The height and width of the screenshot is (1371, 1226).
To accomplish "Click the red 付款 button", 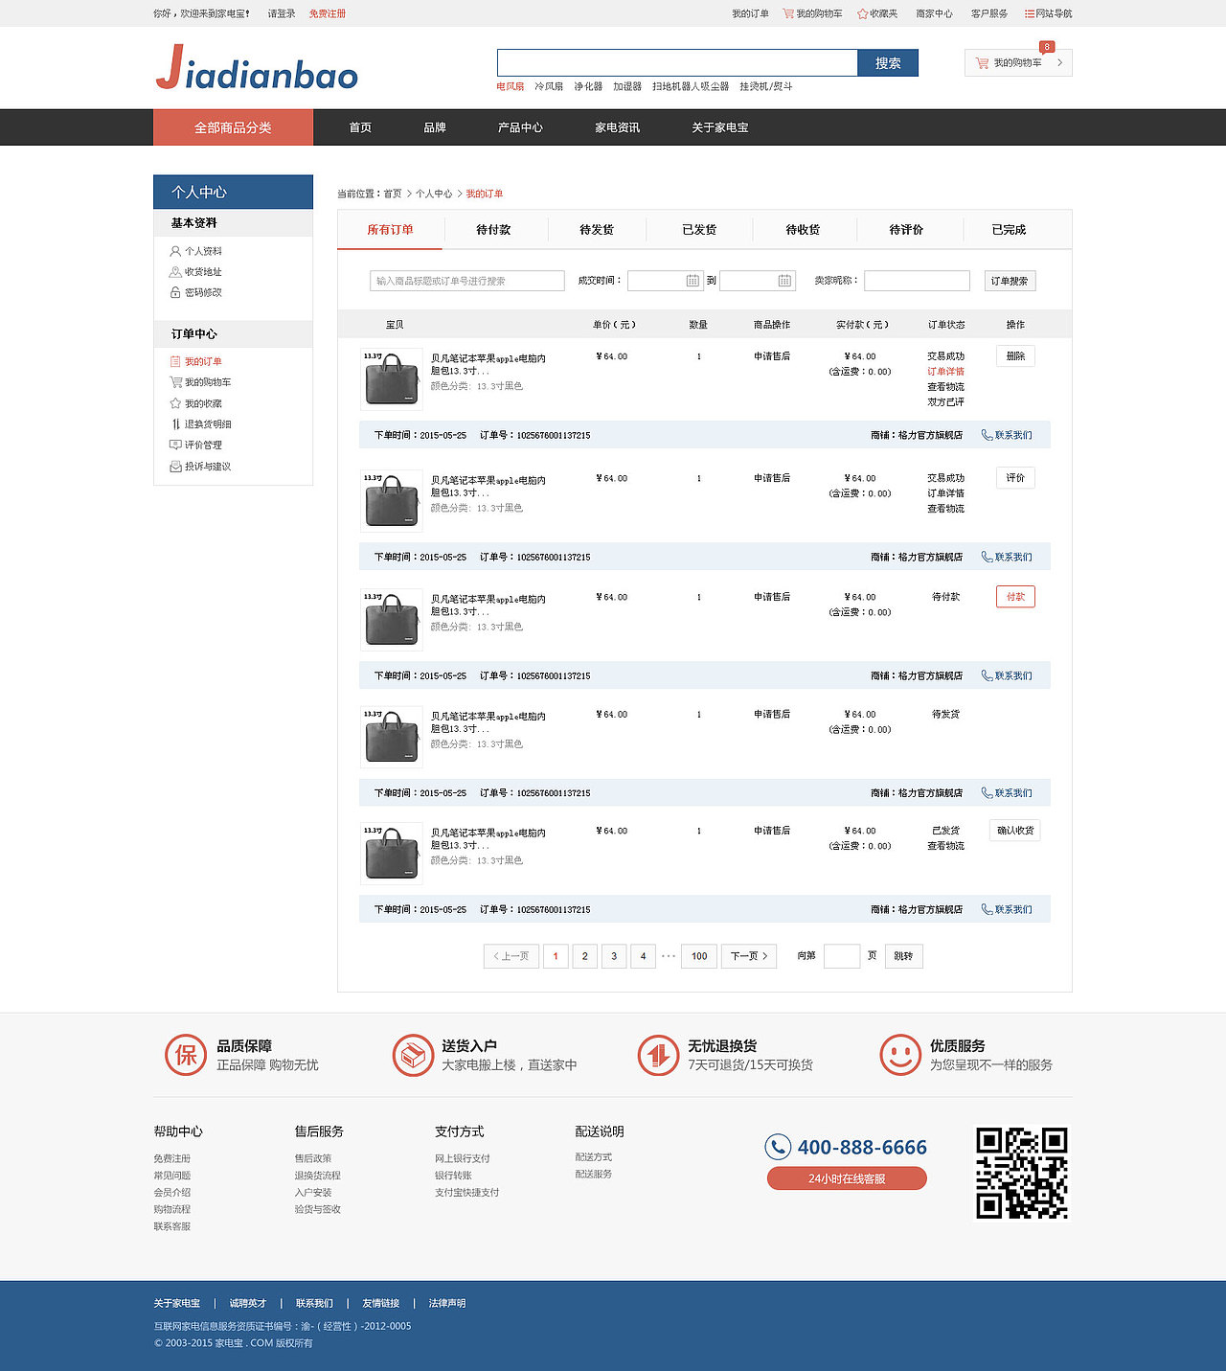I will [1015, 597].
